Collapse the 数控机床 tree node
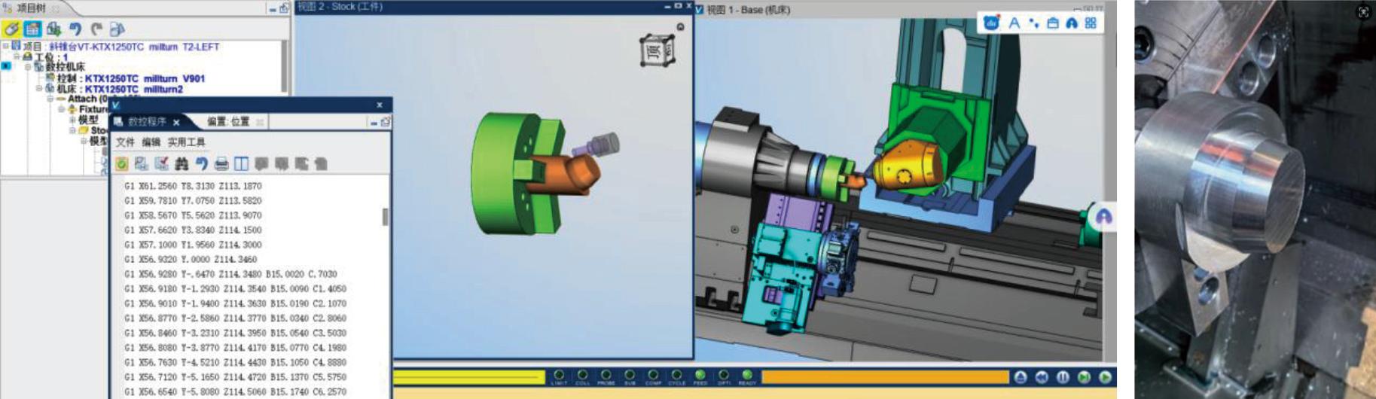This screenshot has height=399, width=1376. (29, 67)
